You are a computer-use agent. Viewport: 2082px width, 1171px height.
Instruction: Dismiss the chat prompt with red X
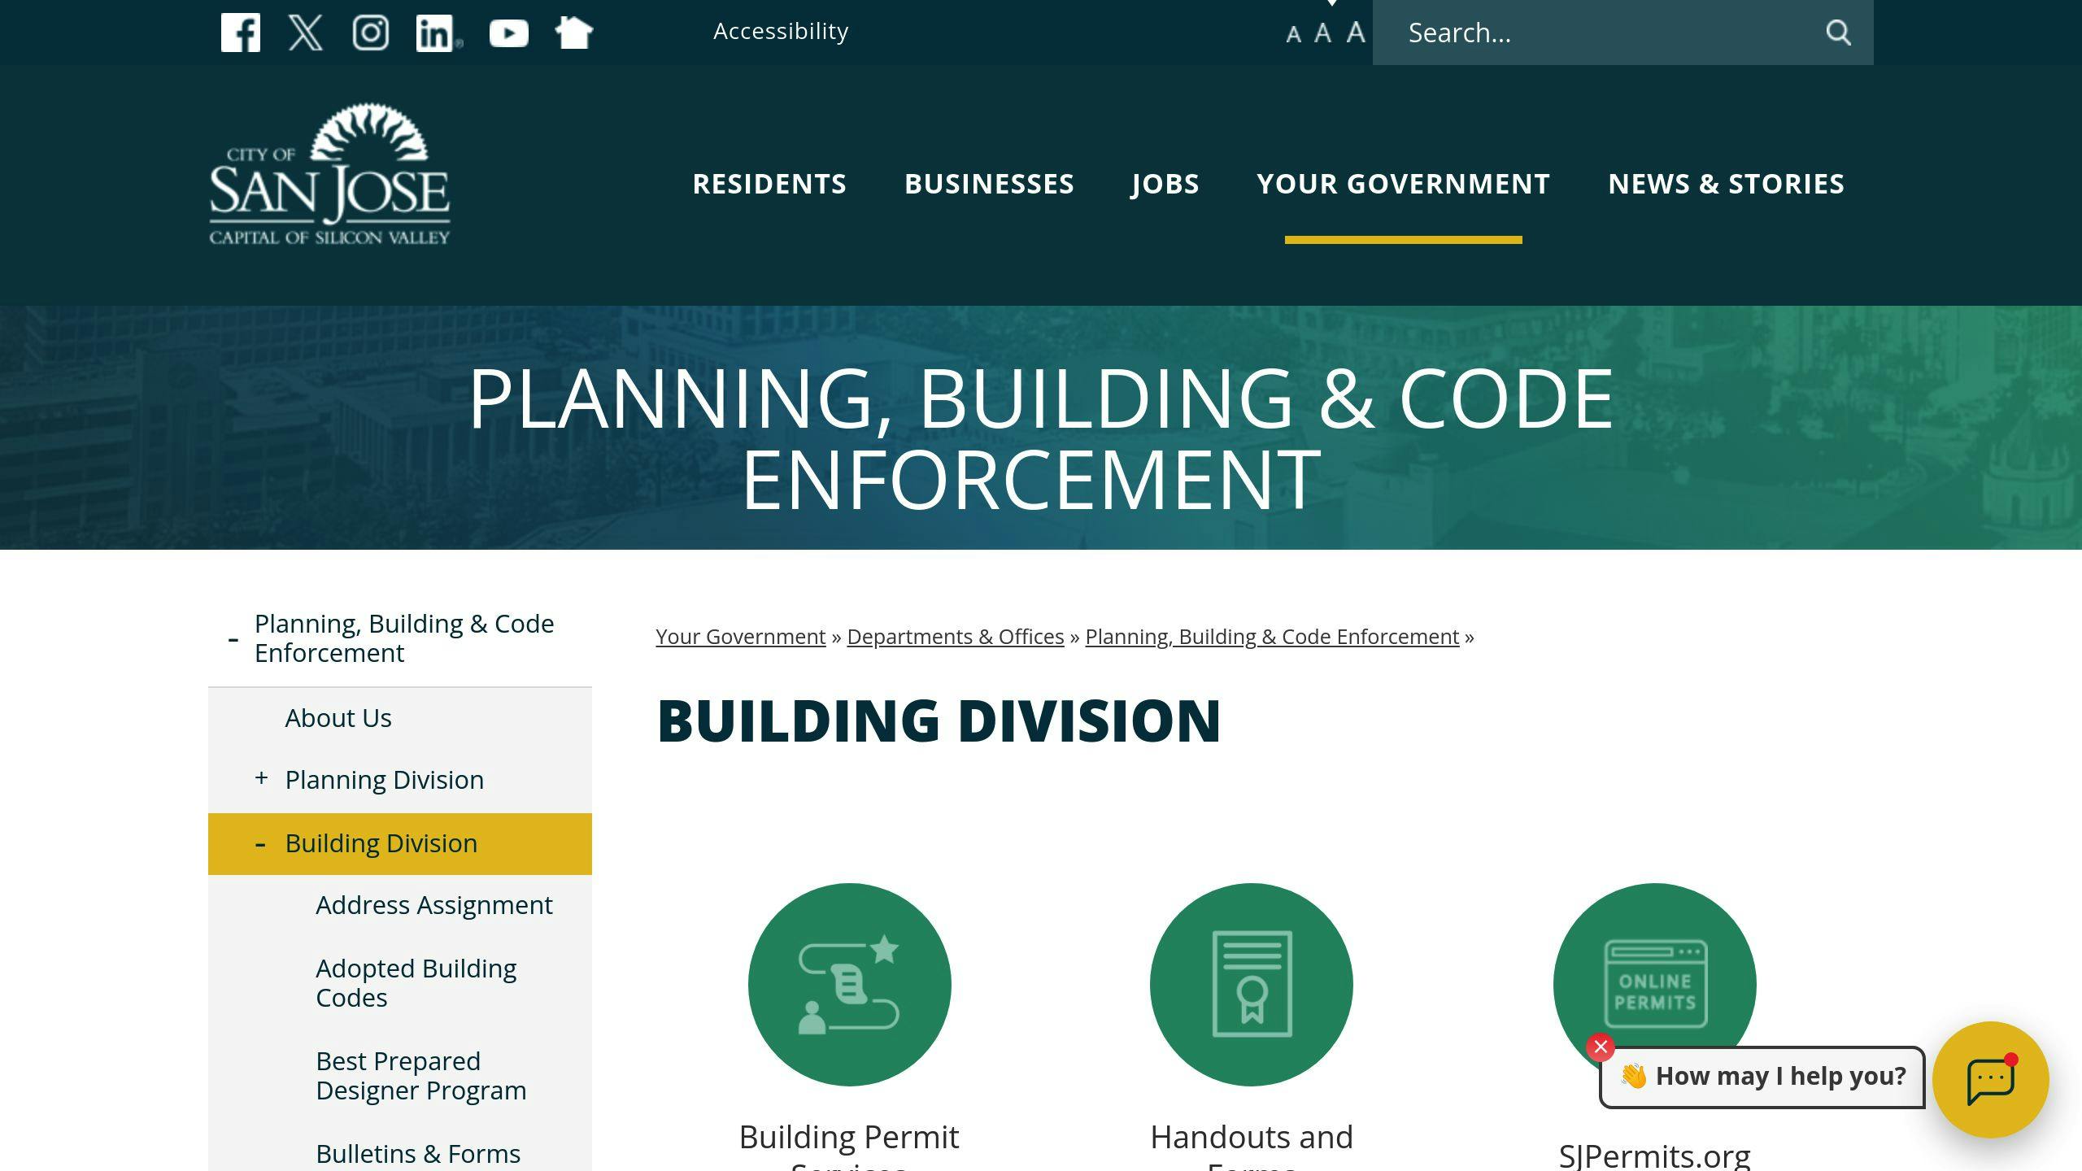click(1601, 1047)
